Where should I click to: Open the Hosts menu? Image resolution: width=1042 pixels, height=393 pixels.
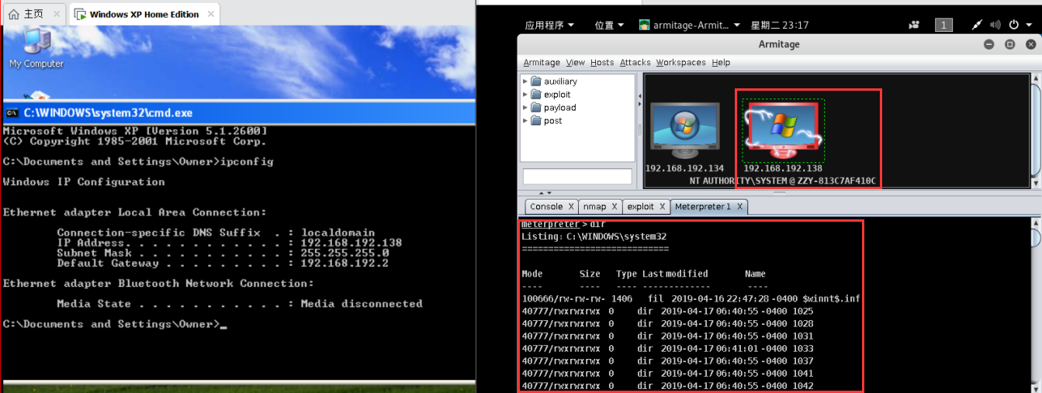click(x=602, y=63)
